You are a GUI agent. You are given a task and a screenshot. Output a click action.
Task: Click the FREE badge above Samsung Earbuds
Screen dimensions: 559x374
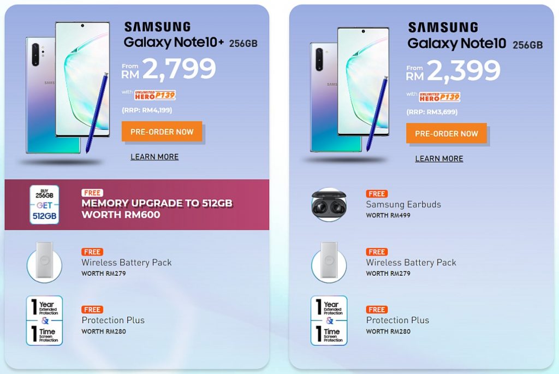coord(377,194)
